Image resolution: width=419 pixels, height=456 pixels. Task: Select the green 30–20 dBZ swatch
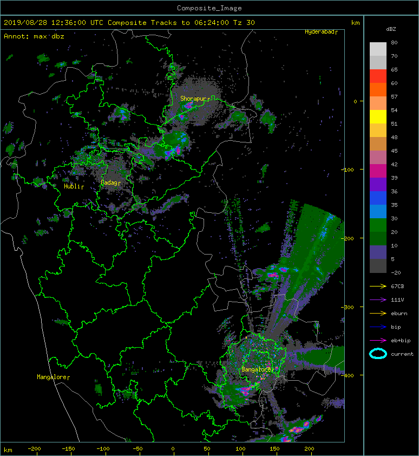coord(378,225)
